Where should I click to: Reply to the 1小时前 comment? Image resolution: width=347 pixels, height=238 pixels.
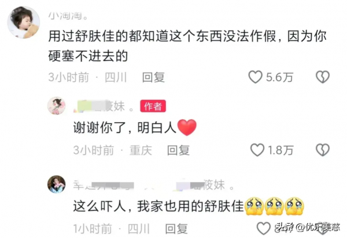point(176,229)
